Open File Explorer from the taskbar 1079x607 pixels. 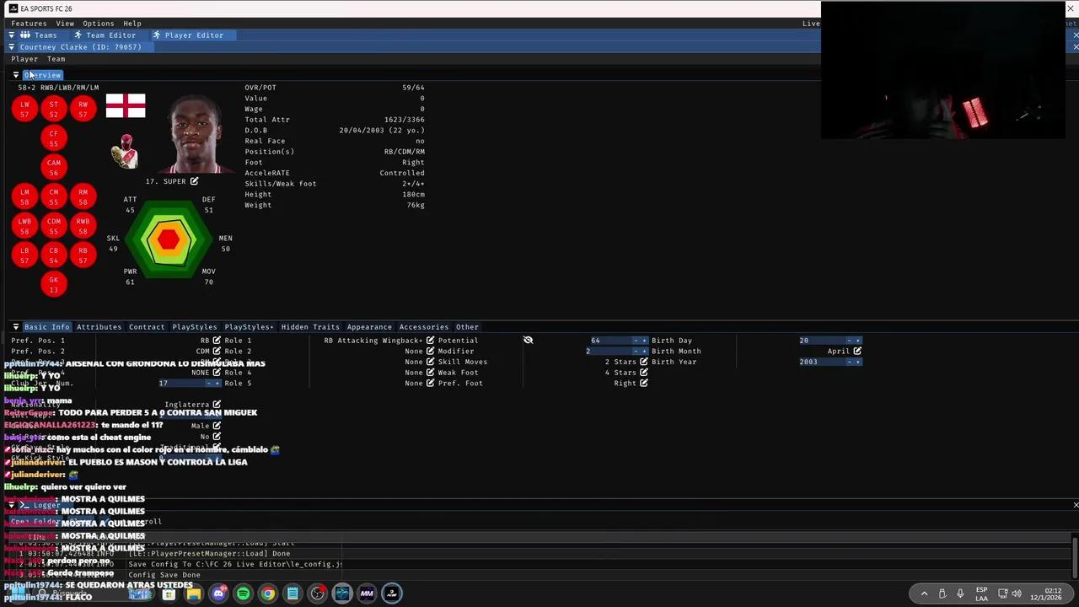(193, 594)
